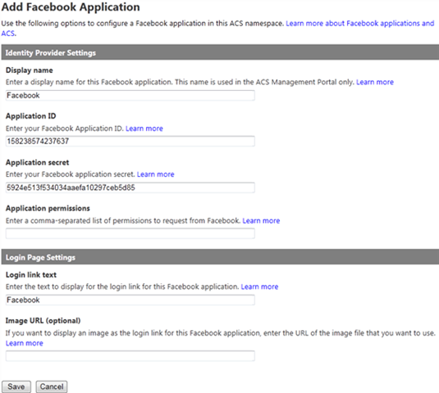
Task: Open Learn more link beside Display name description
Action: pyautogui.click(x=375, y=82)
